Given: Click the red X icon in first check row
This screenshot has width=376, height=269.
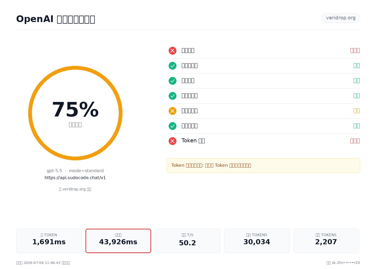Looking at the screenshot, I should pos(172,51).
